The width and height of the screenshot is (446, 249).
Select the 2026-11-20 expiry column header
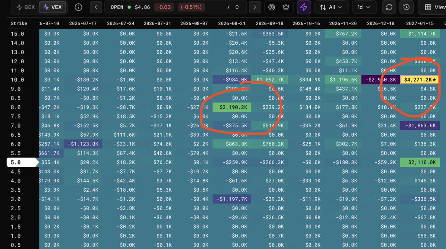point(343,23)
